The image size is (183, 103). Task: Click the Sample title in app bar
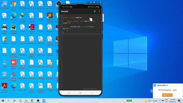[65, 11]
